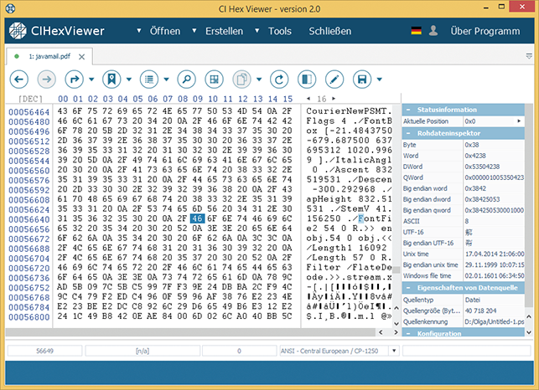The height and width of the screenshot is (390, 539).
Task: Decrease bytes per row with left arrow
Action: click(x=308, y=99)
